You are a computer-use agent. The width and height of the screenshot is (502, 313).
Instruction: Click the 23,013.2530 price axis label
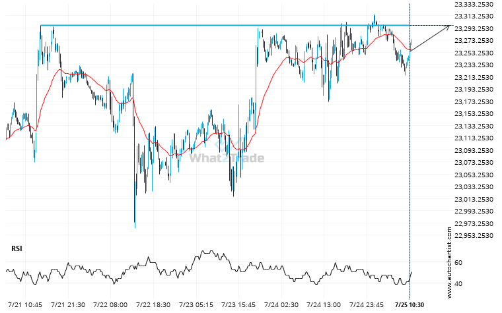pyautogui.click(x=474, y=199)
